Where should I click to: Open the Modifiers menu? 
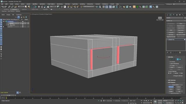point(35,4)
